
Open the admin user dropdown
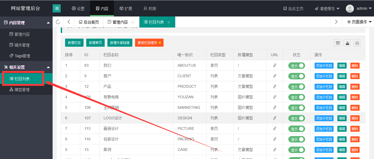pyautogui.click(x=359, y=8)
